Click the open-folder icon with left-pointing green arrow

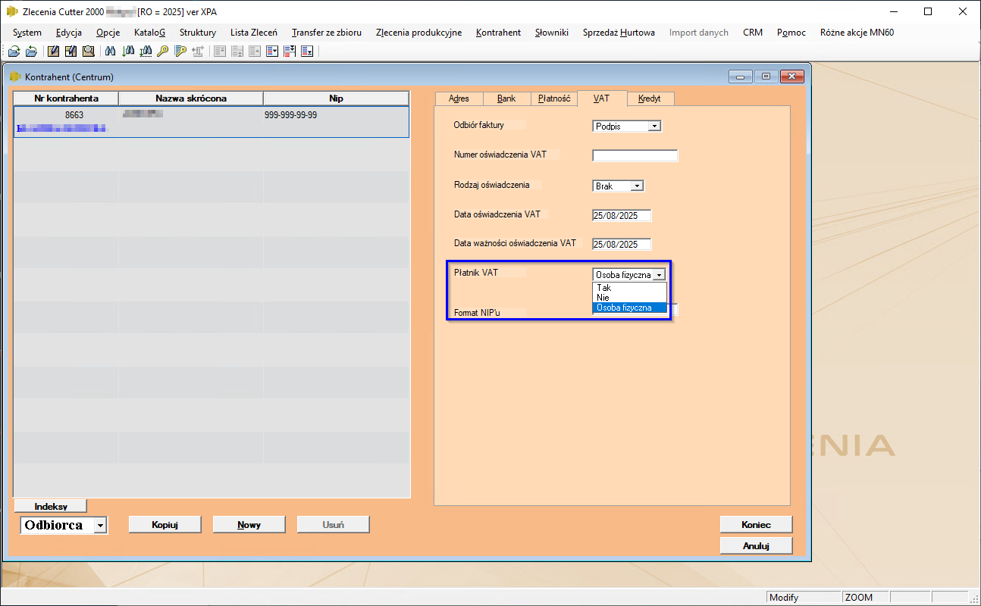(x=31, y=52)
